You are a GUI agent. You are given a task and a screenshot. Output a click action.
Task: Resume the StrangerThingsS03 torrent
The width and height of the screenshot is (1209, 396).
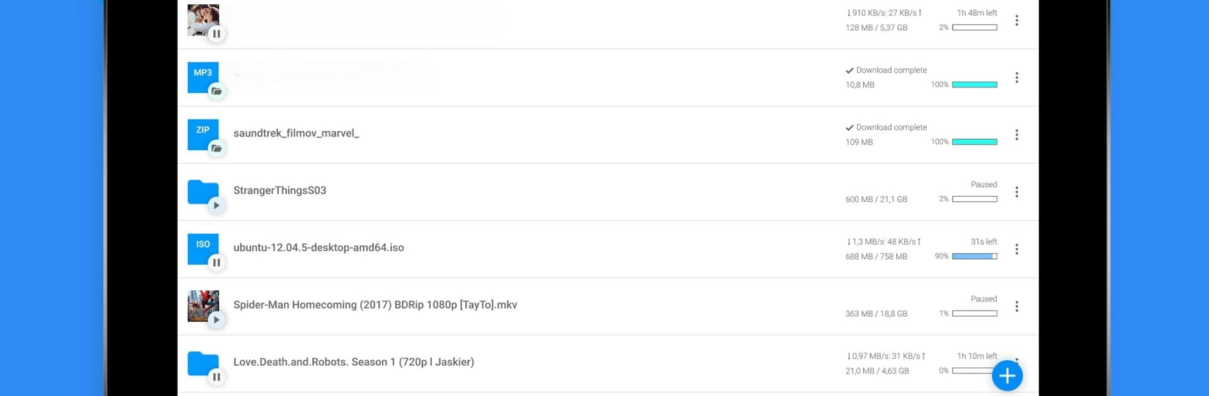coord(216,206)
